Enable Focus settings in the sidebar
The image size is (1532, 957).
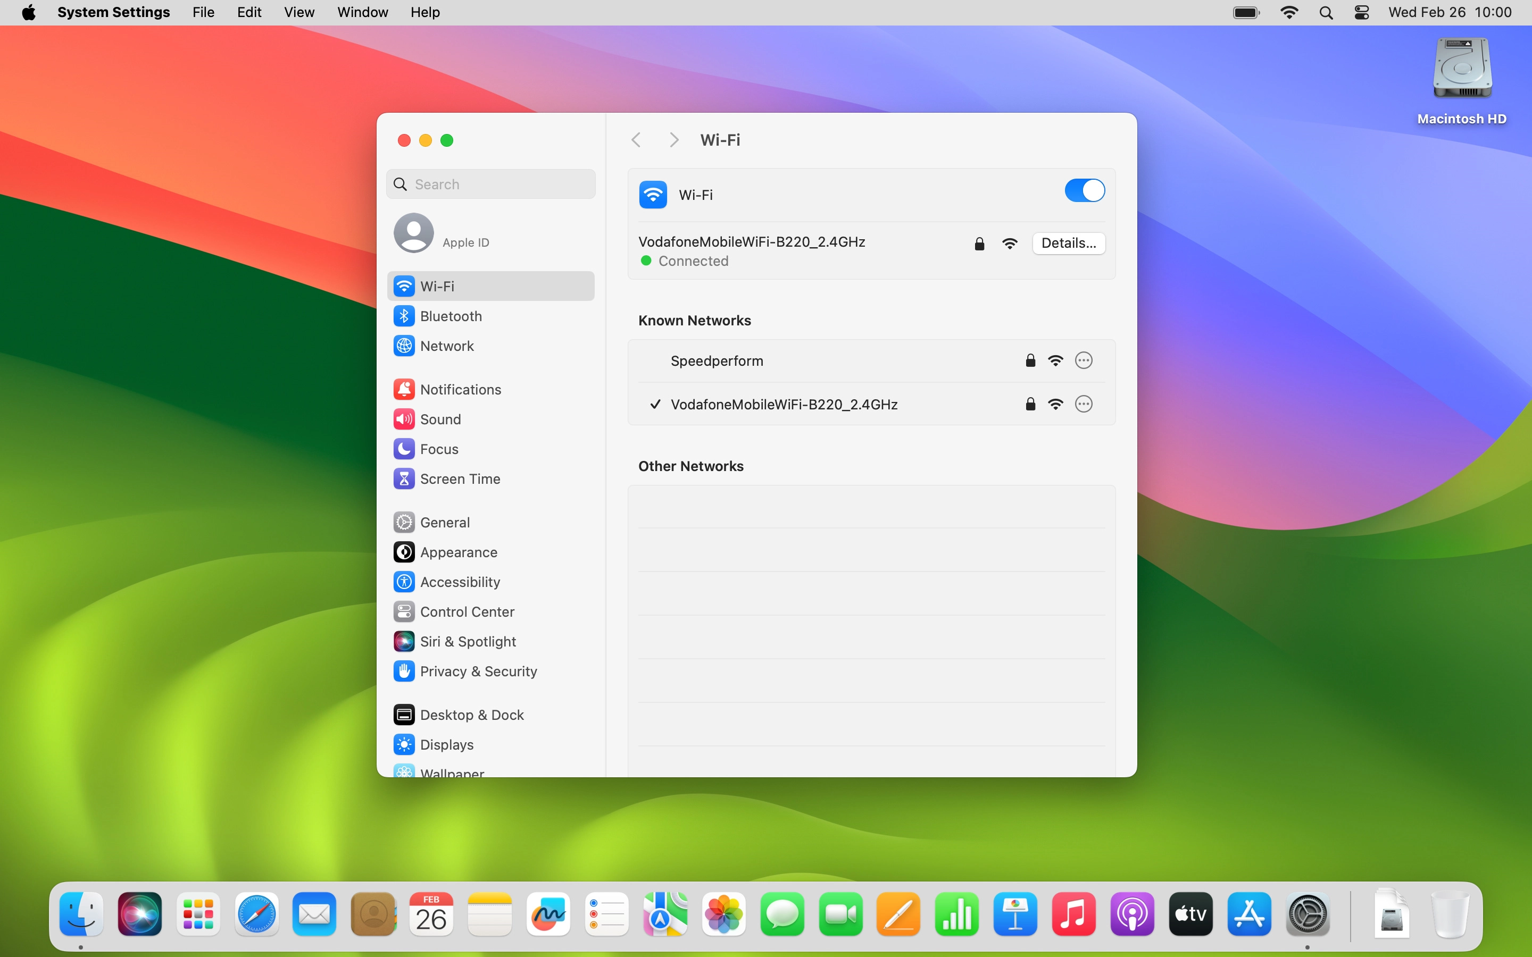tap(439, 448)
